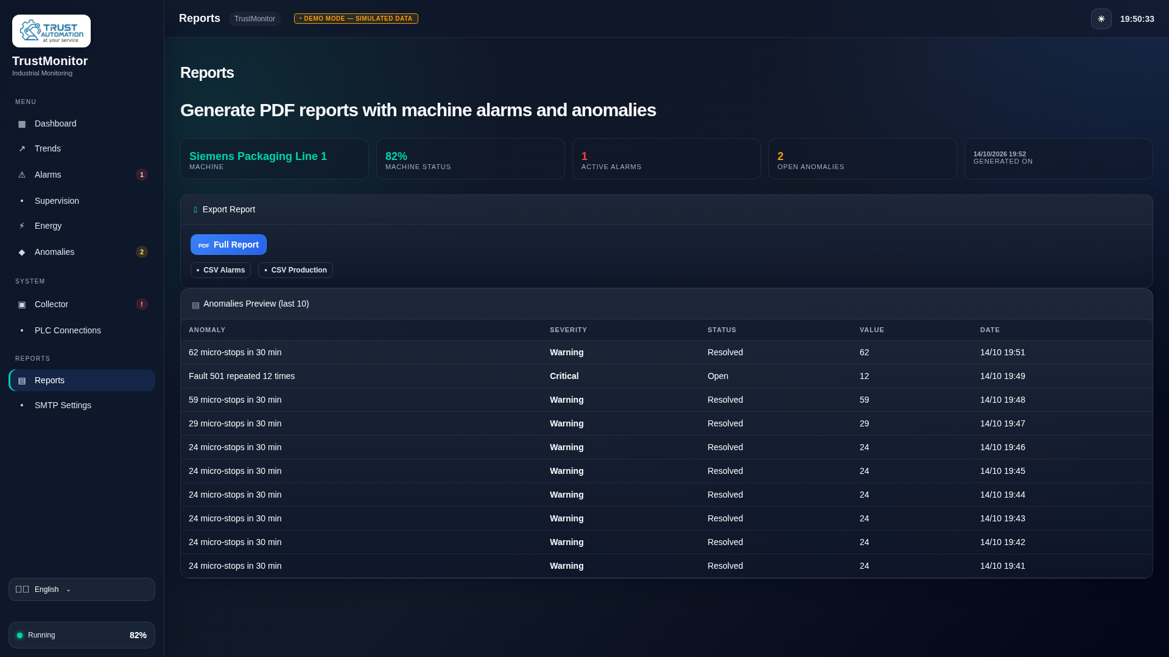
Task: Select the Reports sidebar item
Action: point(82,380)
